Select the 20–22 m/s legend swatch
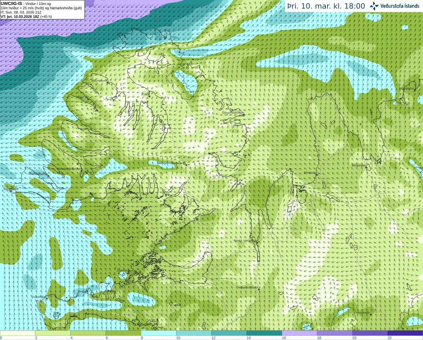Image resolution: width=423 pixels, height=340 pixels. click(x=370, y=333)
